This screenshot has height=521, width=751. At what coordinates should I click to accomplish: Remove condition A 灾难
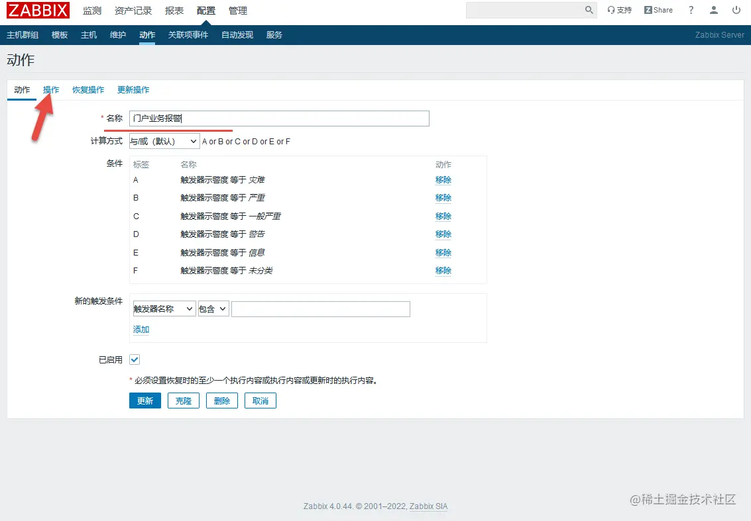(x=443, y=180)
